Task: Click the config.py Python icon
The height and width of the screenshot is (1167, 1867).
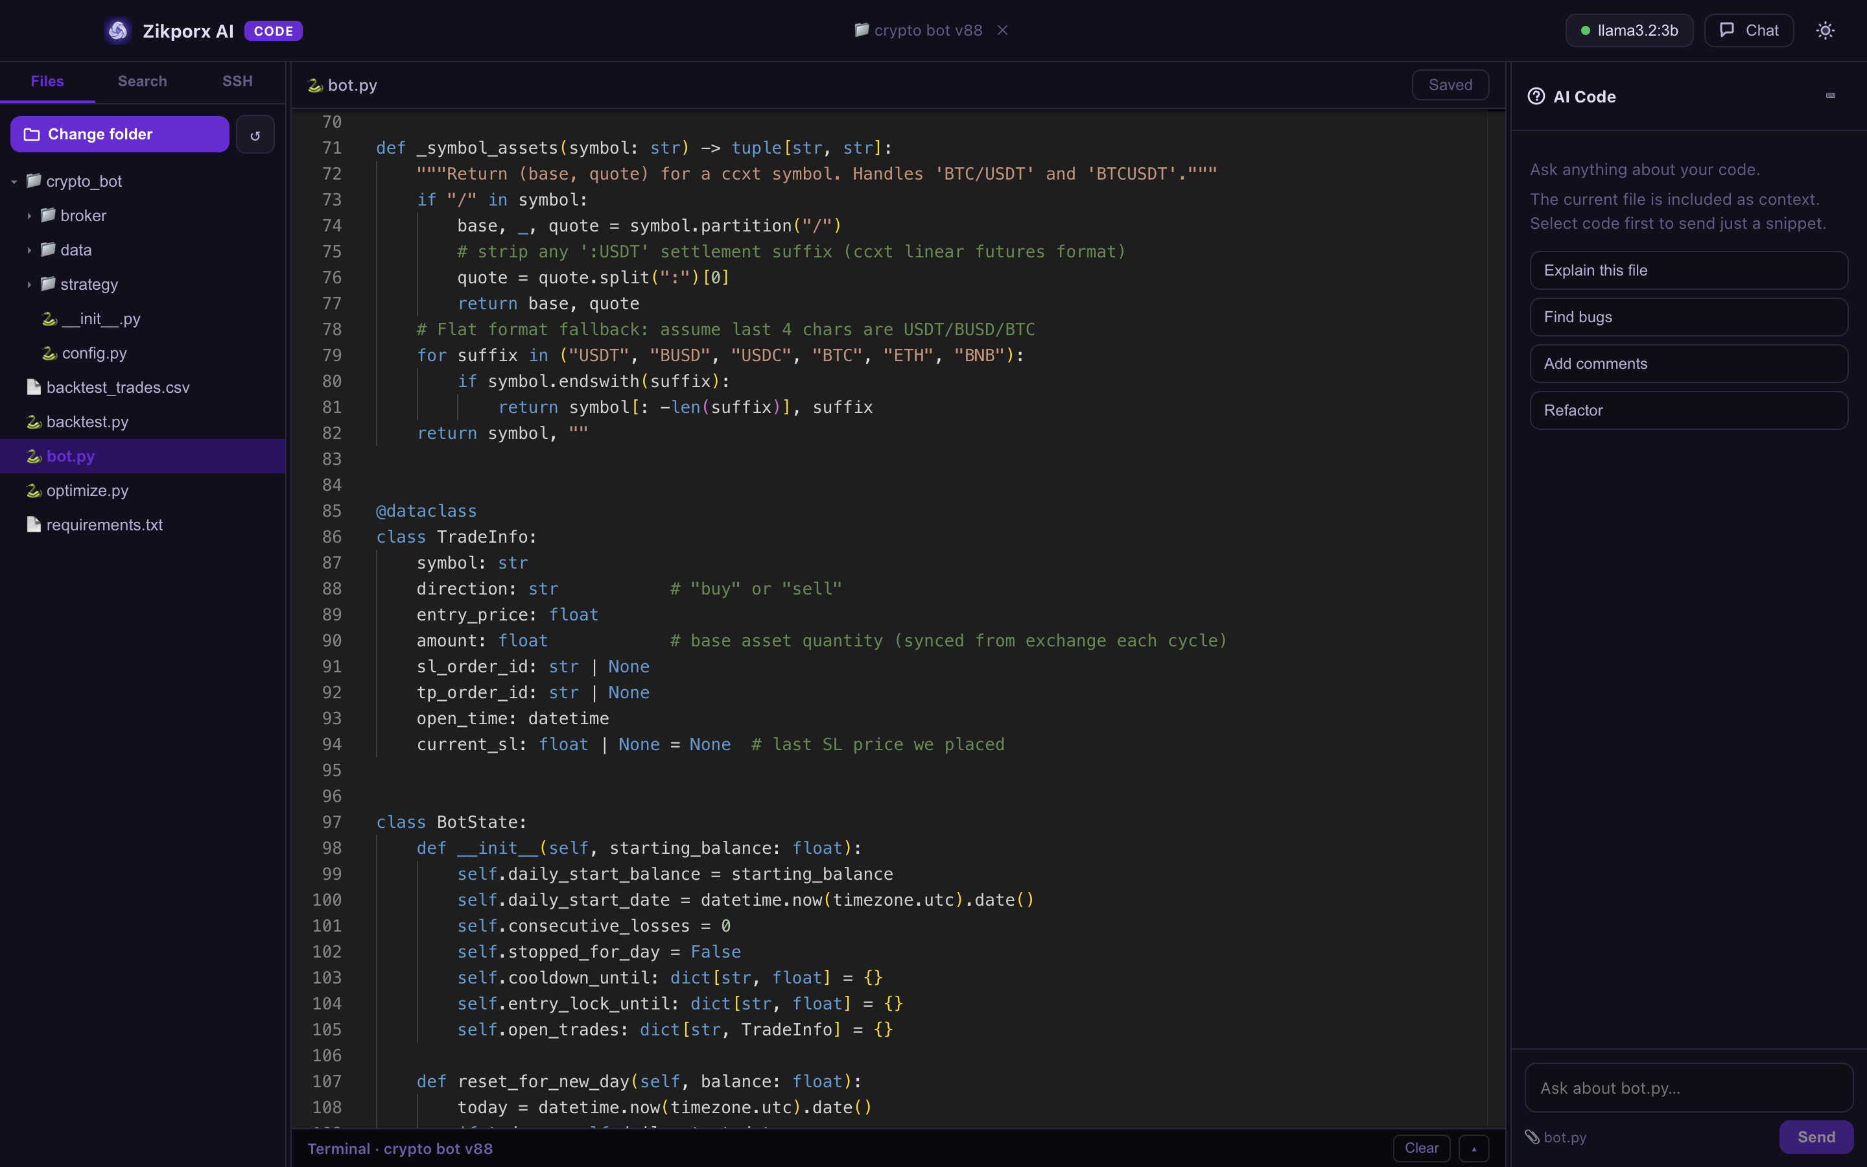Action: tap(49, 353)
